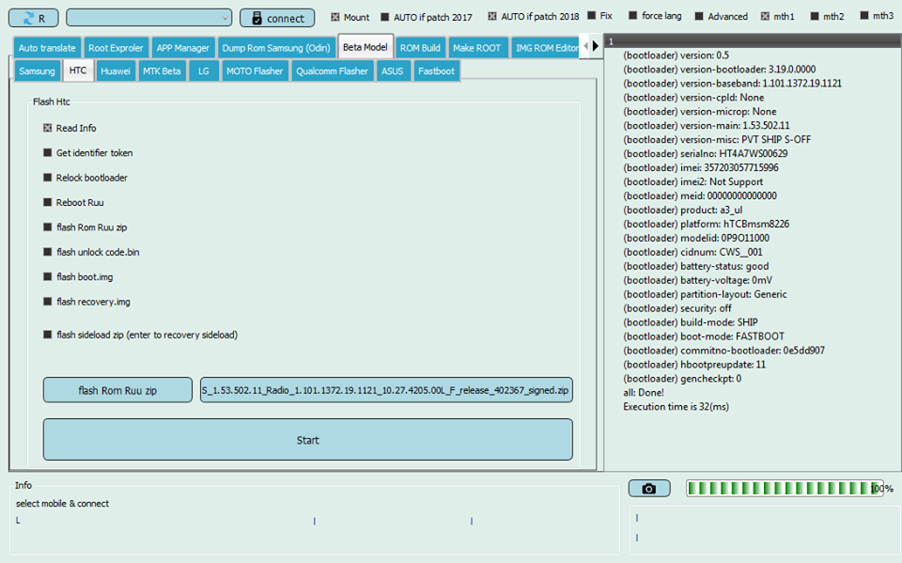
Task: Open the MOTO Flasher sub-tab
Action: pyautogui.click(x=255, y=70)
